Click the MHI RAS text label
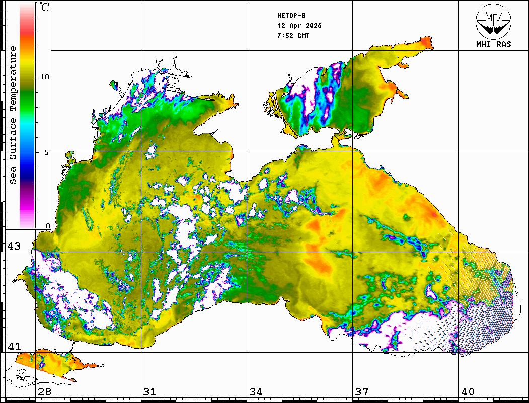 493,44
